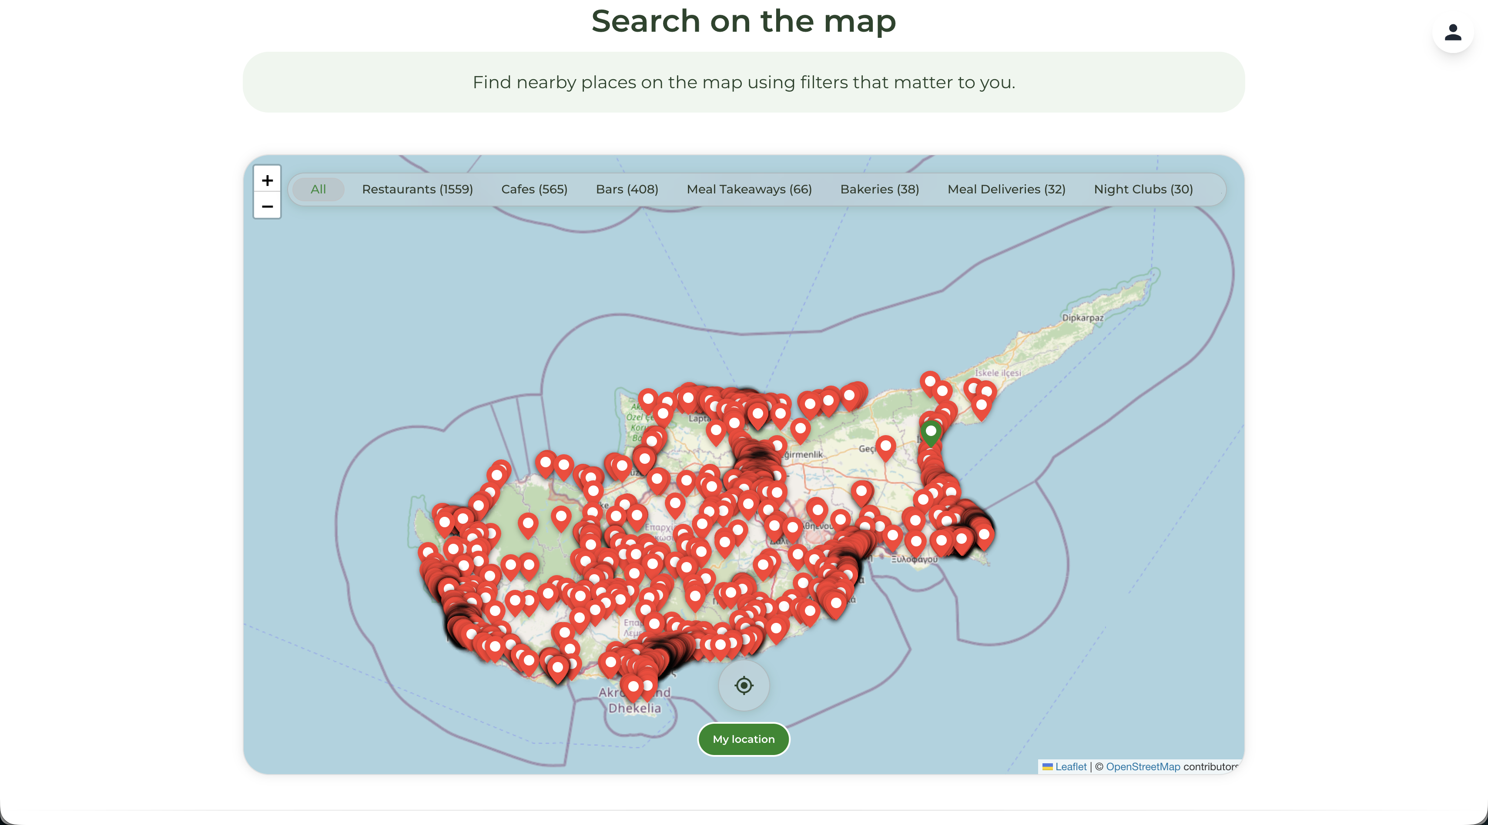
Task: Click the map zoom out minus button
Action: click(267, 206)
